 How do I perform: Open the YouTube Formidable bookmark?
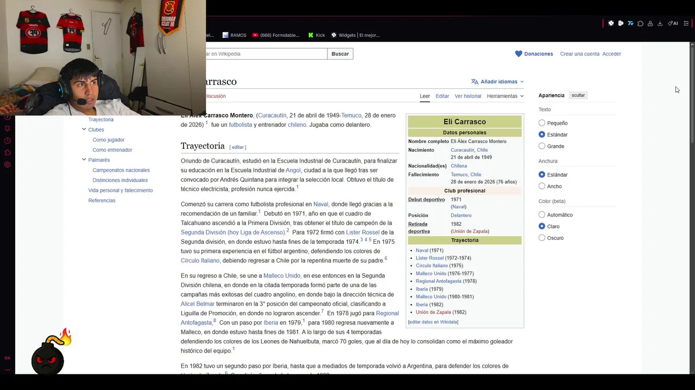point(276,35)
